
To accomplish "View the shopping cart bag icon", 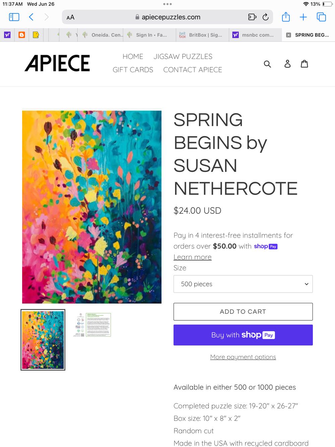I will click(x=304, y=64).
